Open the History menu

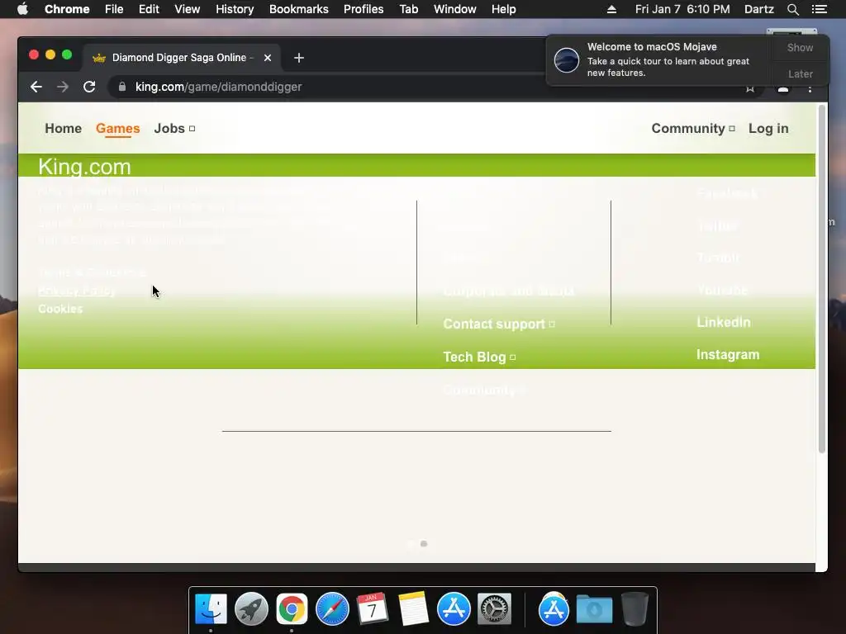point(235,9)
